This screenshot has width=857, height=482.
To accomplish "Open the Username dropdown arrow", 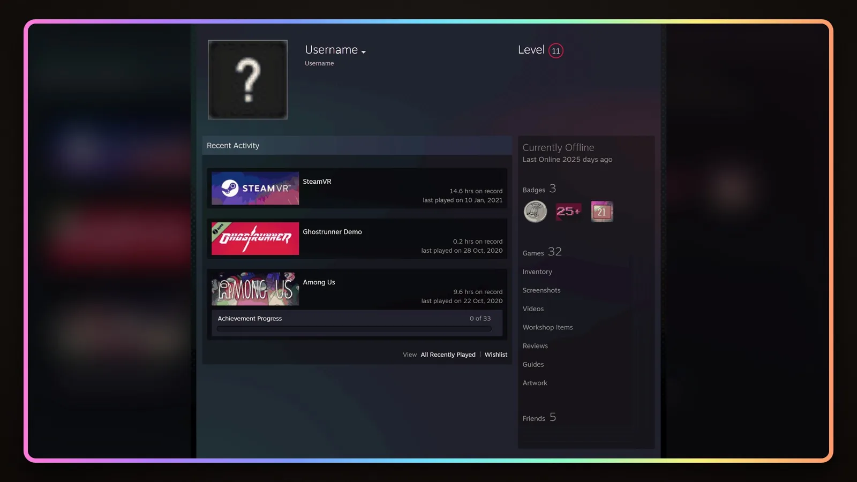I will point(364,52).
